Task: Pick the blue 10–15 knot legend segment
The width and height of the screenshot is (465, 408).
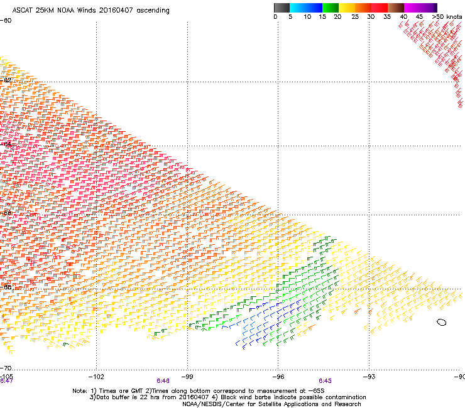Action: coord(314,8)
